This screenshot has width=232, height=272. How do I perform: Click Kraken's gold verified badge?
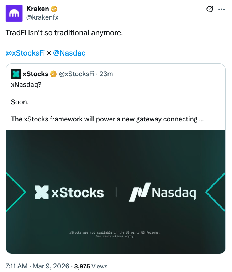(x=54, y=9)
